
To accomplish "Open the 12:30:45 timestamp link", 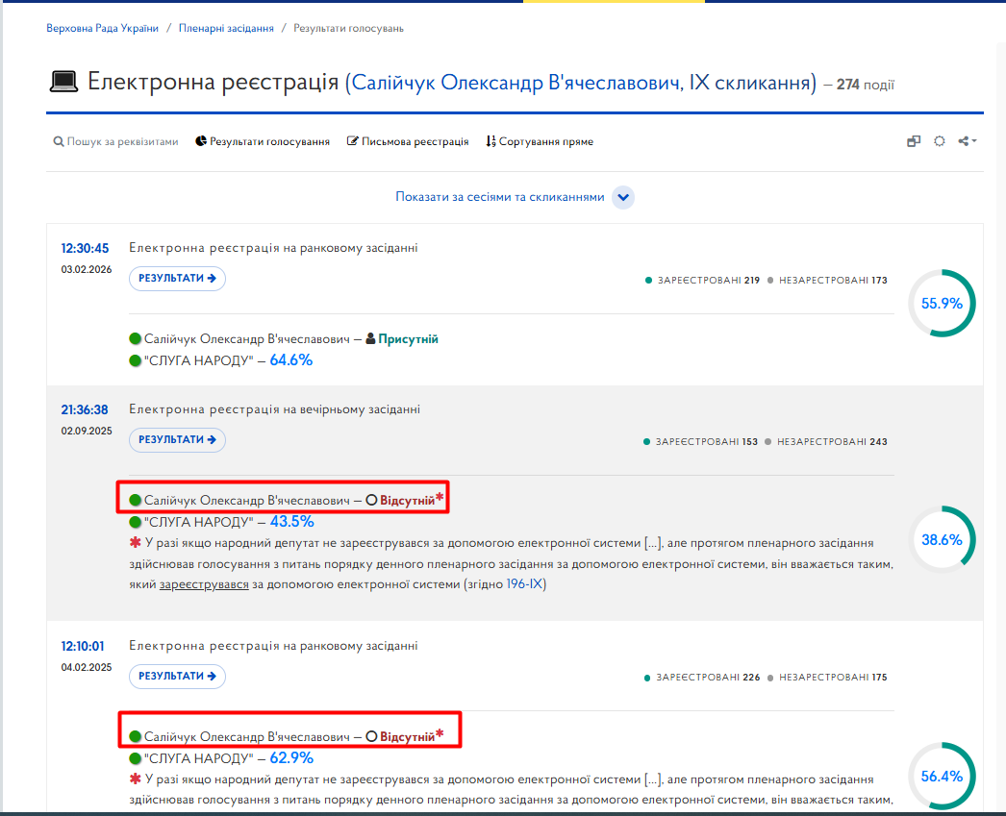I will [85, 248].
